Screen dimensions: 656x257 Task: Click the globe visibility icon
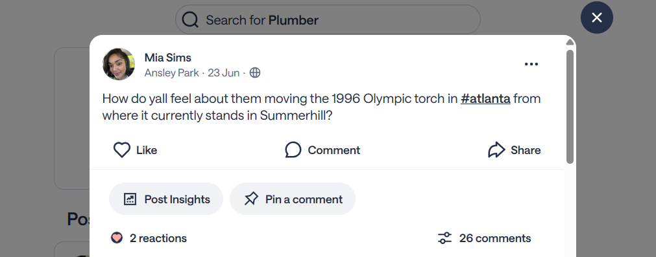(255, 73)
